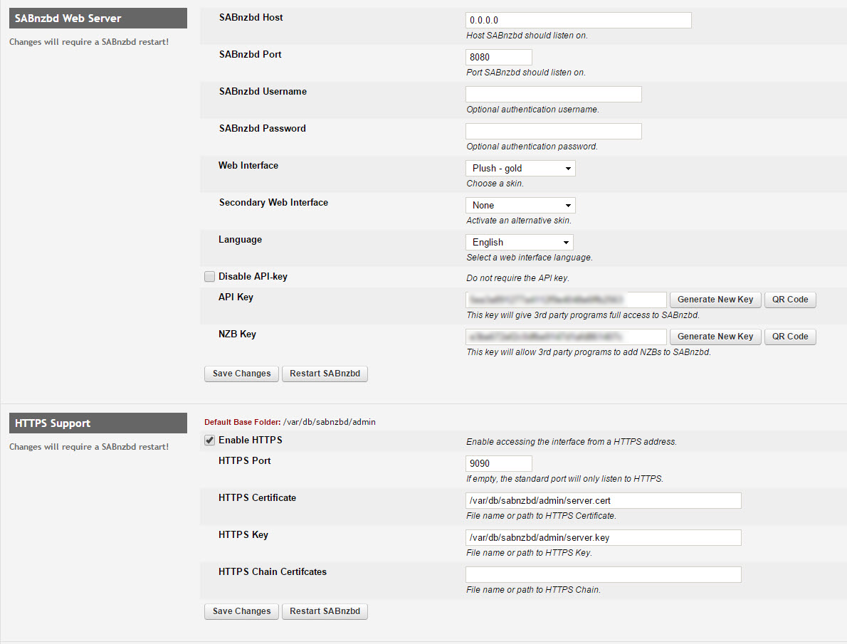
Task: Generate a new API Key
Action: 715,300
